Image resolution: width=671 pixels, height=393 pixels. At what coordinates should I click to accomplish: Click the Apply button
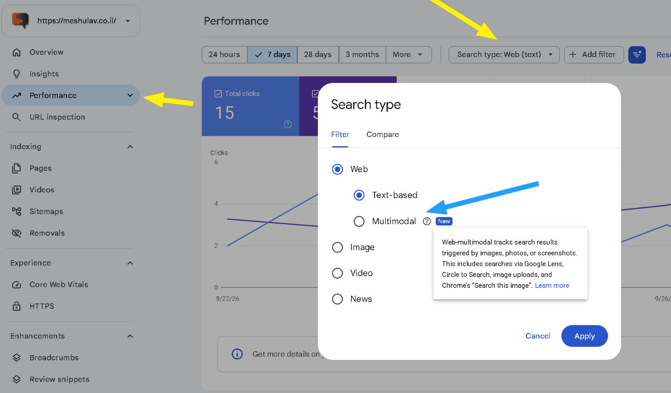tap(585, 336)
